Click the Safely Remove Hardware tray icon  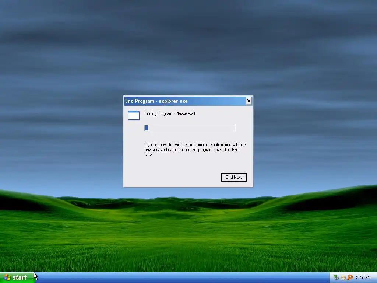(x=336, y=277)
